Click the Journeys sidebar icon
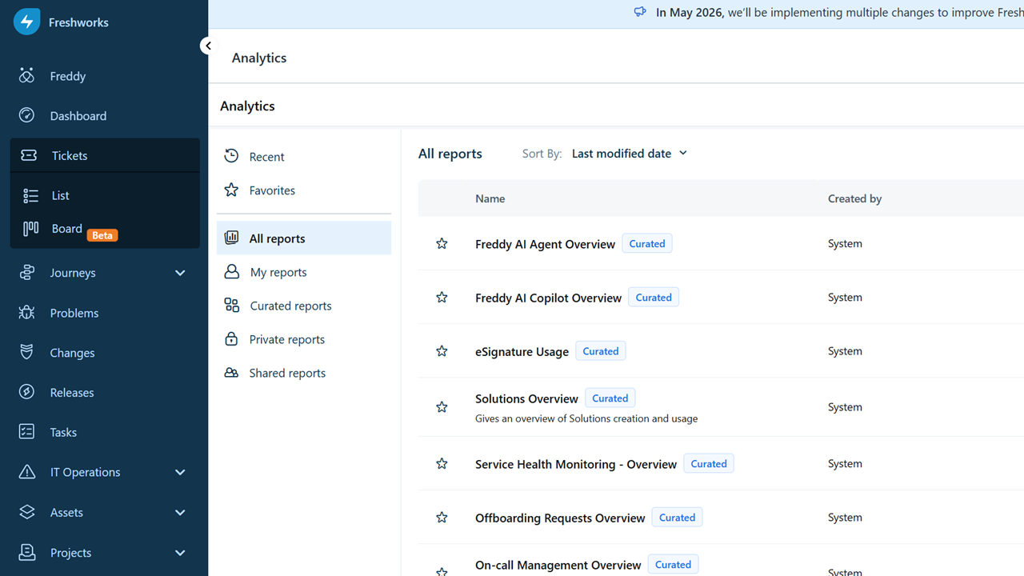Viewport: 1024px width, 576px height. pyautogui.click(x=26, y=273)
